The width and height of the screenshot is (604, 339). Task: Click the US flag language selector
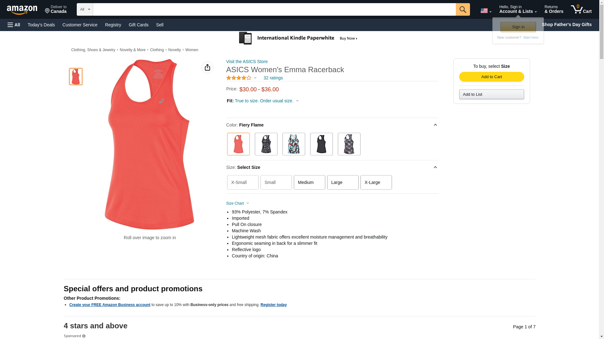[x=486, y=11]
